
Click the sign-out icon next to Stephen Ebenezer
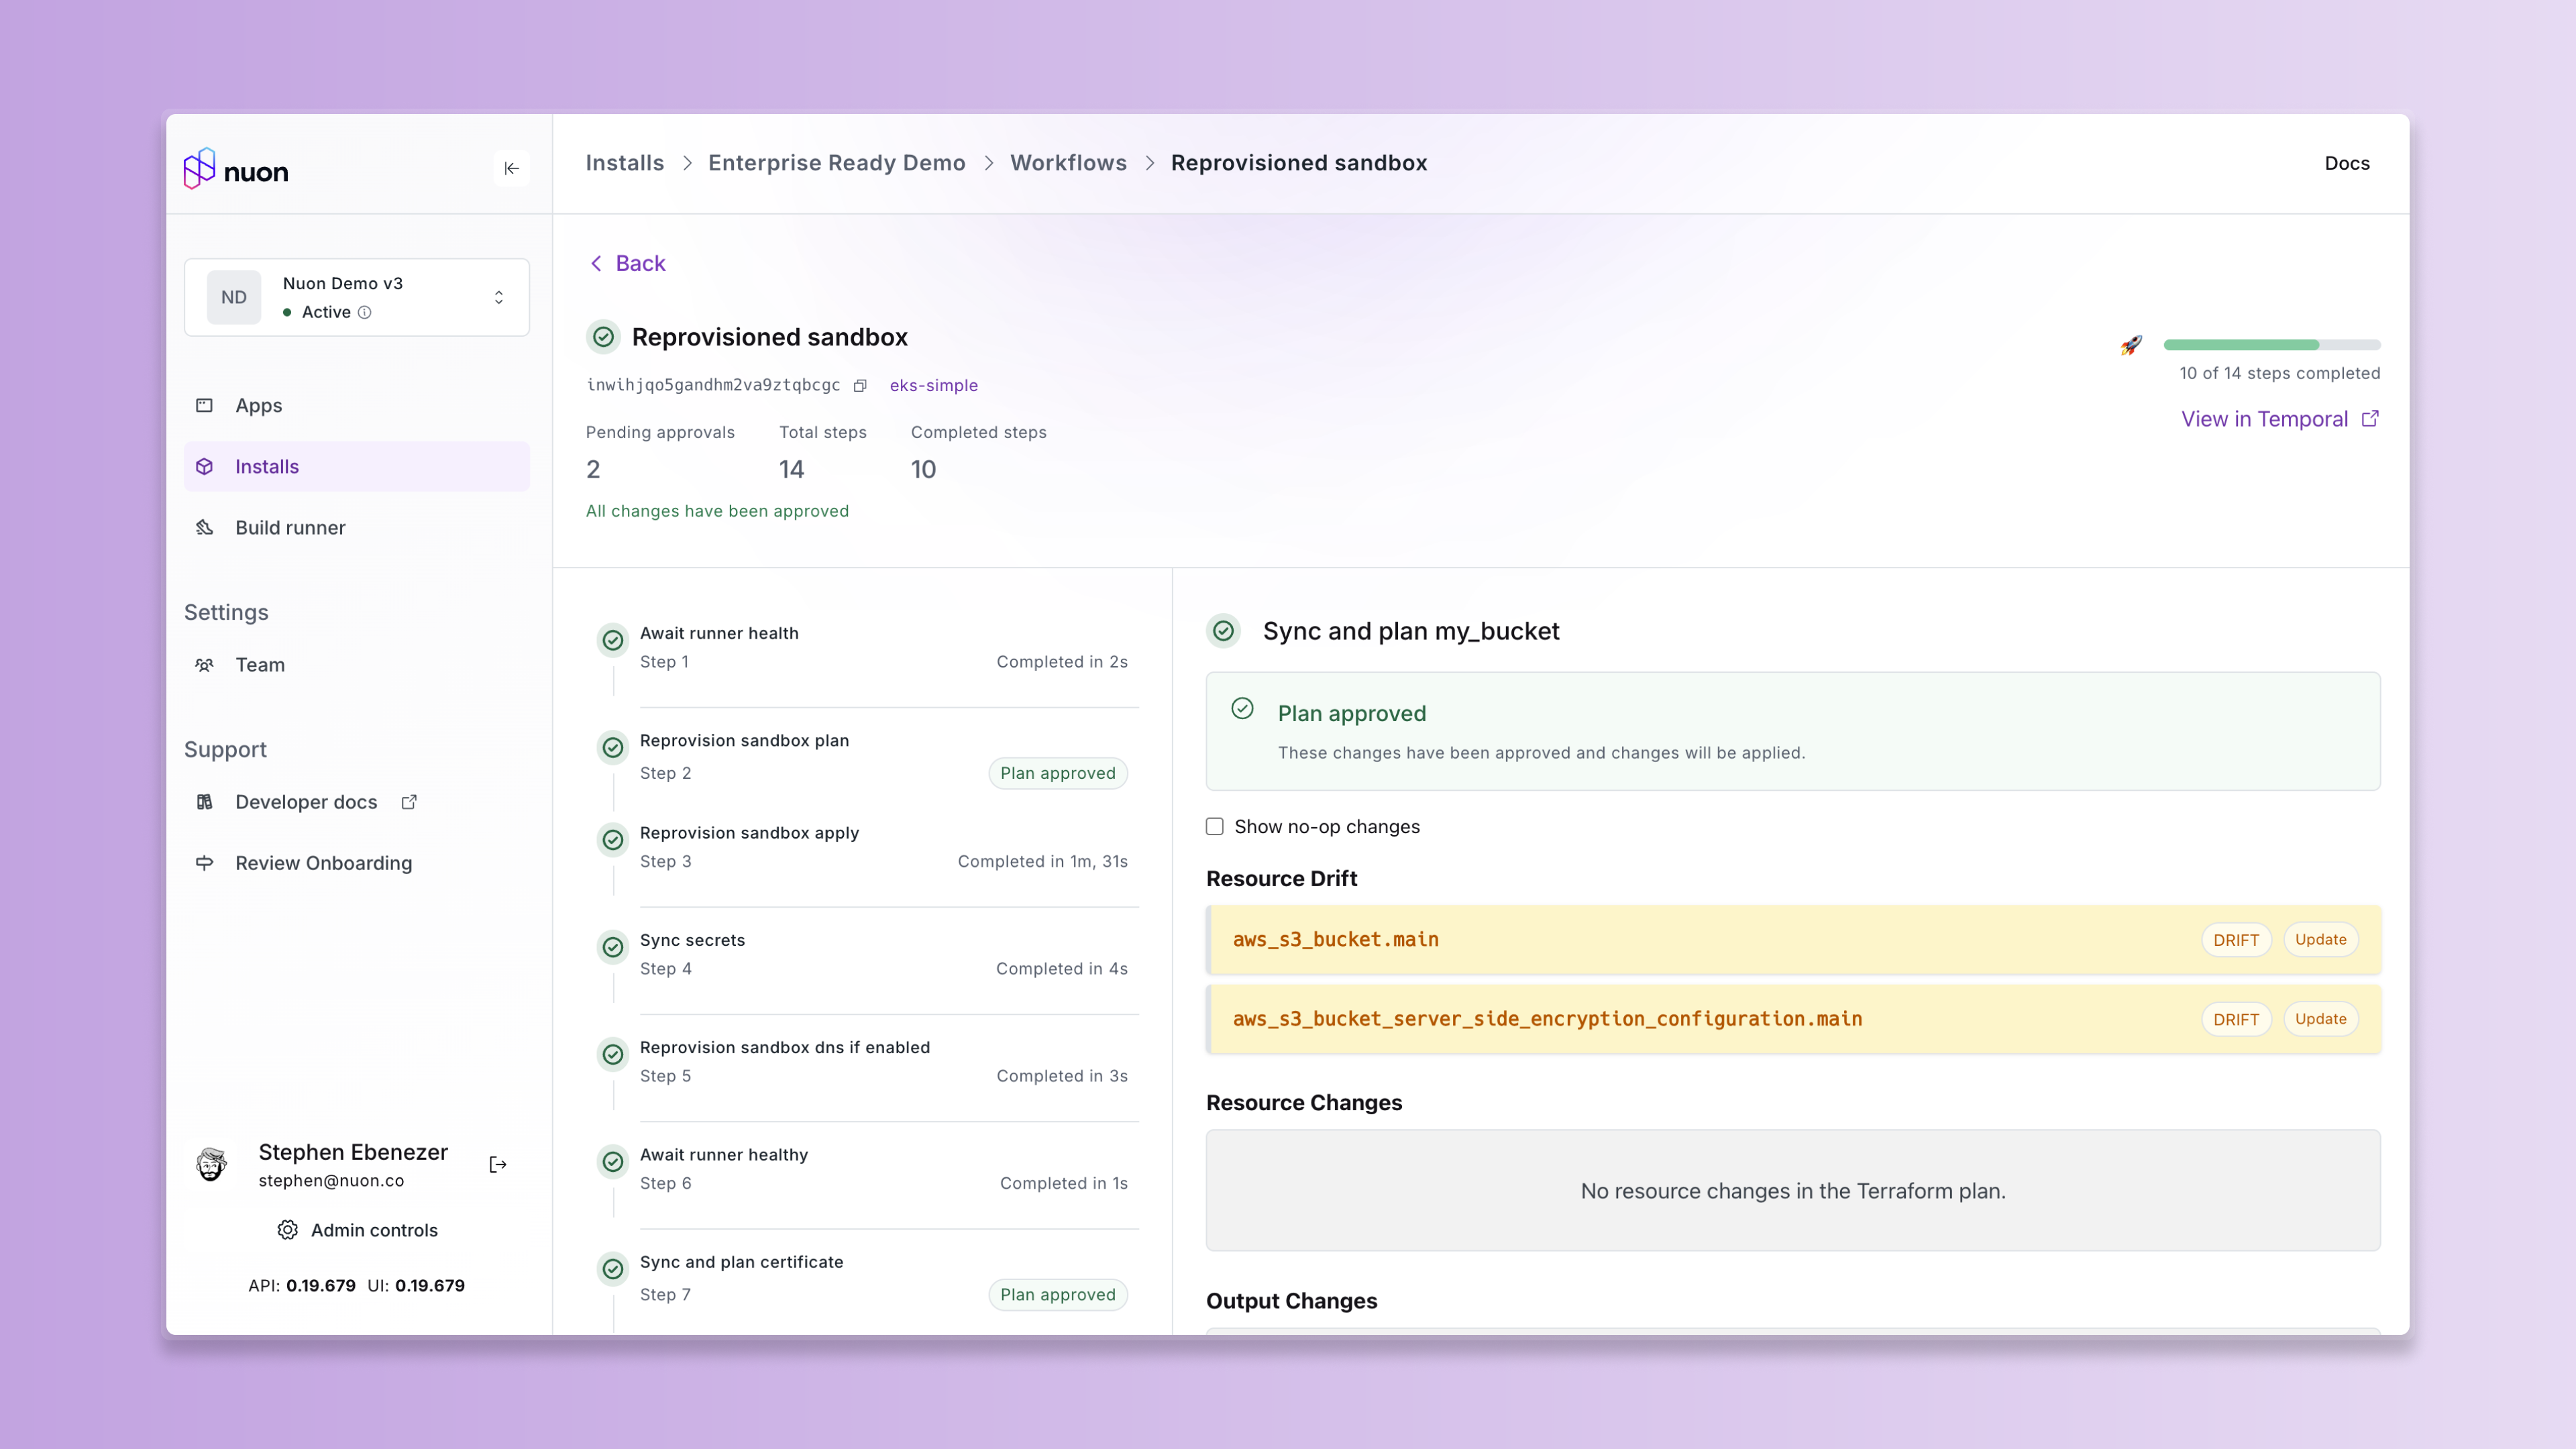click(498, 1164)
